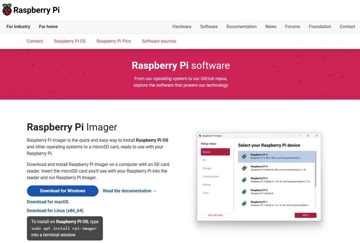360x243 pixels.
Task: Open the Software sources sub-navigation link
Action: pyautogui.click(x=159, y=41)
